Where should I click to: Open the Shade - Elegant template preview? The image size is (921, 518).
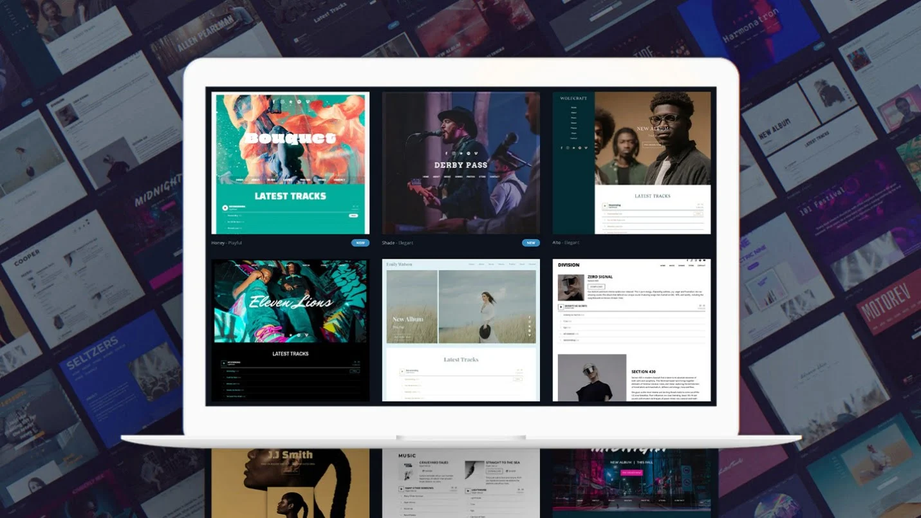pyautogui.click(x=461, y=163)
